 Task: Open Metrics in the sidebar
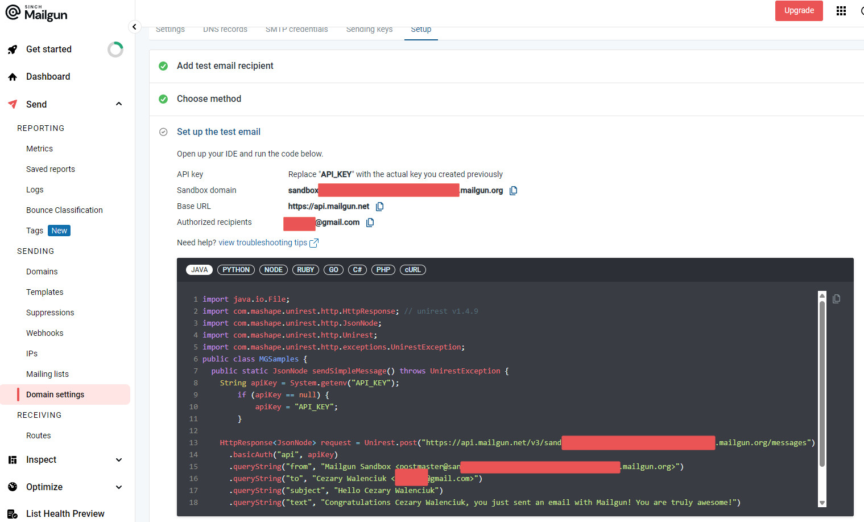click(39, 149)
